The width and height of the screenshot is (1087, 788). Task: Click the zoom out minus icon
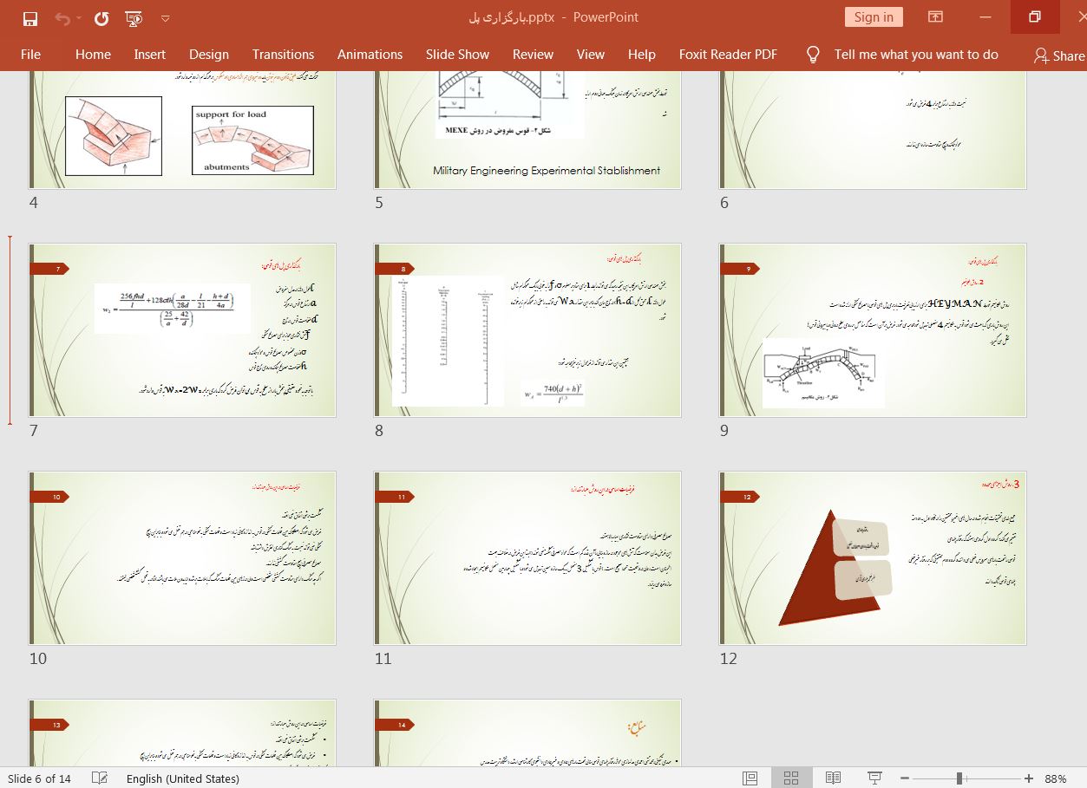click(905, 778)
